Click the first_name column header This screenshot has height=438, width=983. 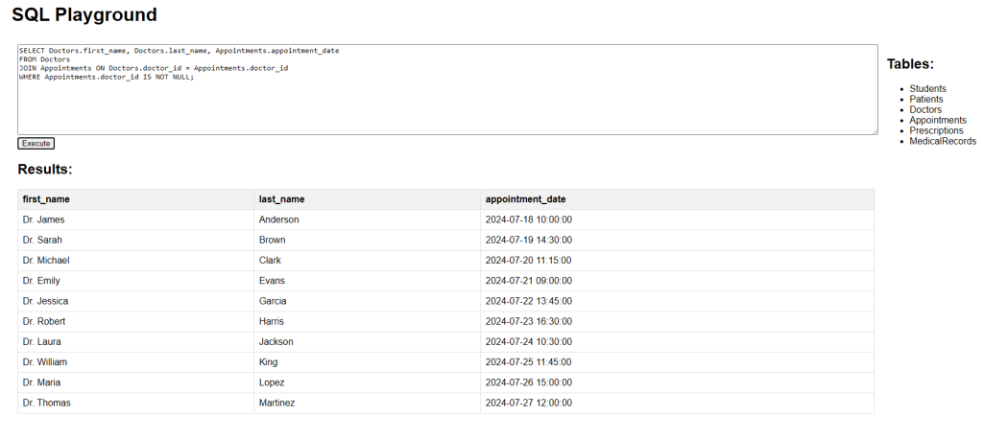click(135, 199)
